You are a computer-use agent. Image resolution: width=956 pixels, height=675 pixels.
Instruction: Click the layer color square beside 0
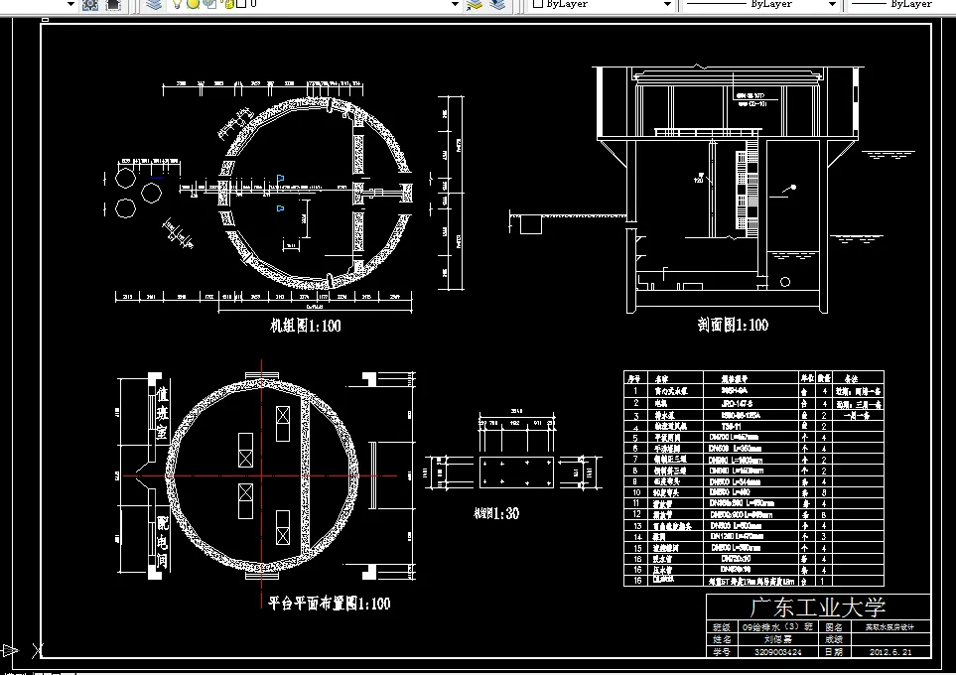click(241, 4)
